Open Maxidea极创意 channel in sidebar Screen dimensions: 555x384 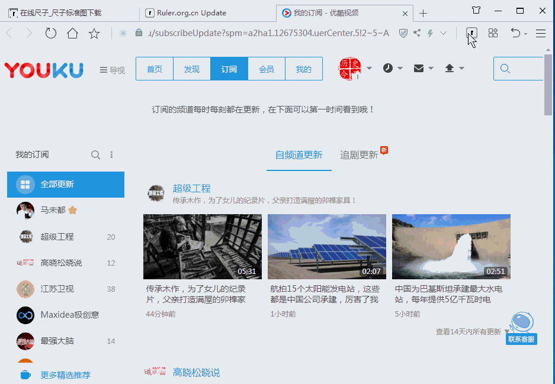point(66,315)
